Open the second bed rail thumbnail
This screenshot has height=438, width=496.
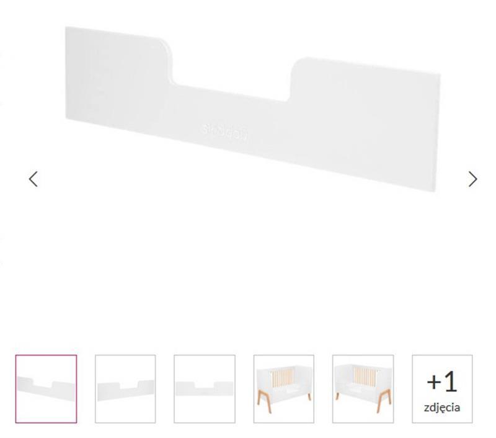point(125,389)
